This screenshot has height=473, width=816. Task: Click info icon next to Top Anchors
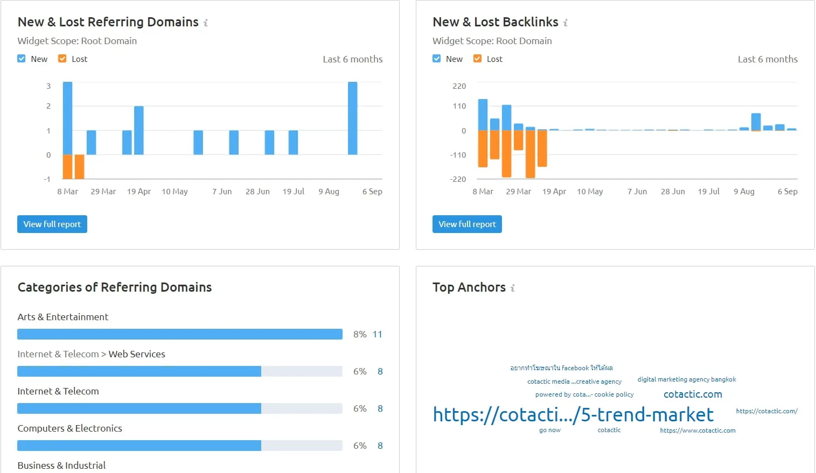click(512, 288)
